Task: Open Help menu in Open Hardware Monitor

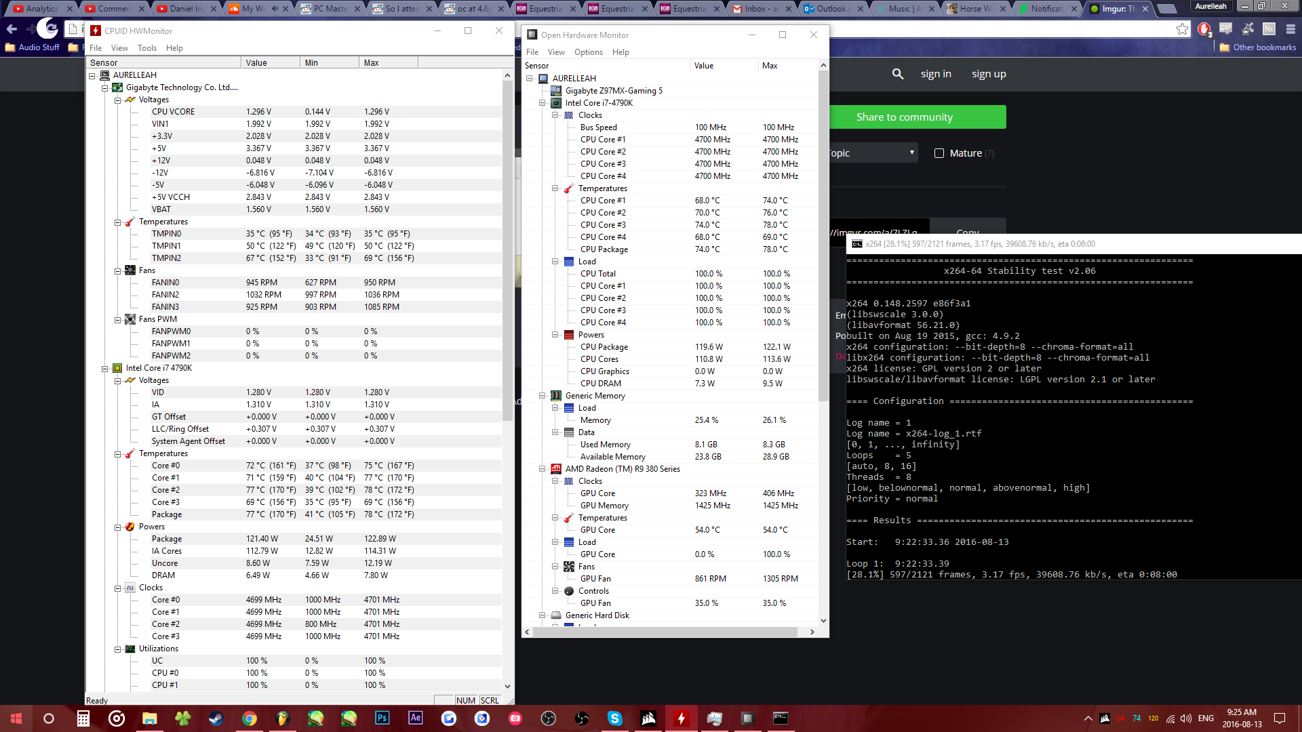Action: [x=620, y=52]
